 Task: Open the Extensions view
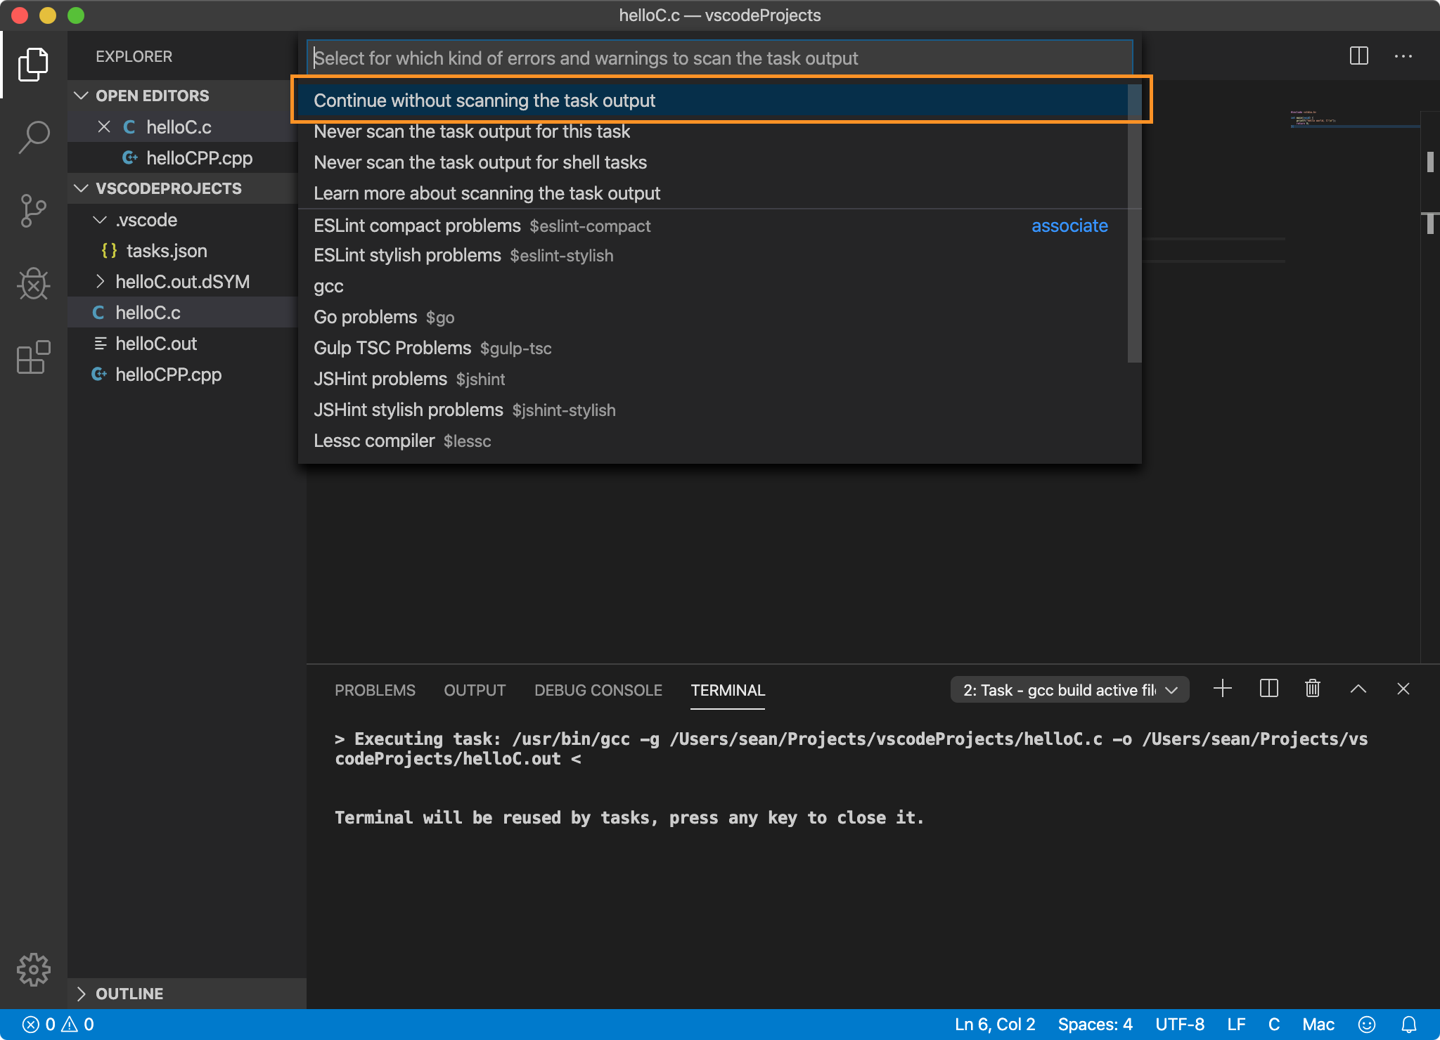[x=33, y=358]
